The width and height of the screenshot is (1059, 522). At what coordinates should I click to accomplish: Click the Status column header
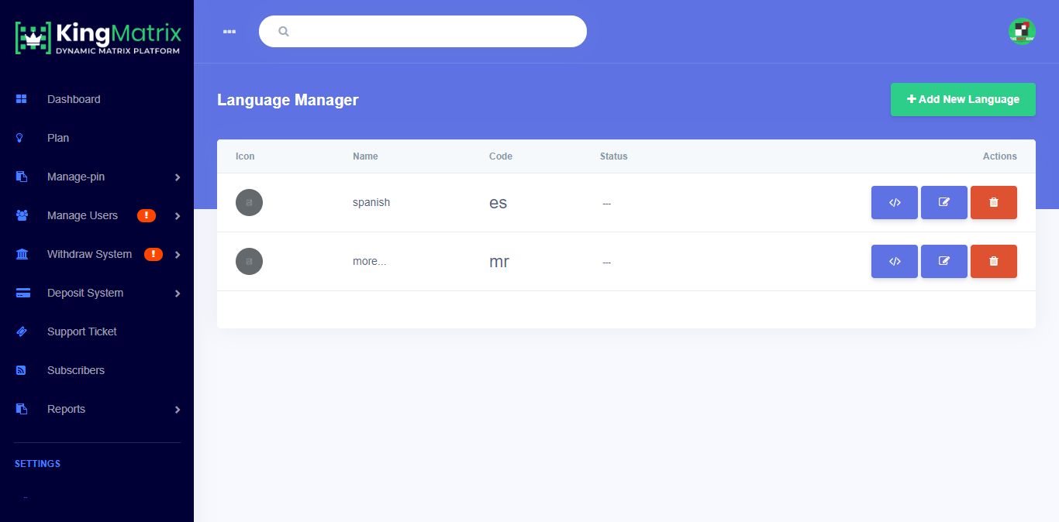click(x=614, y=156)
